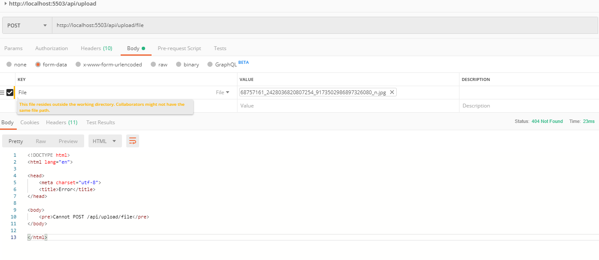Click the working directory warning tooltip

[105, 107]
